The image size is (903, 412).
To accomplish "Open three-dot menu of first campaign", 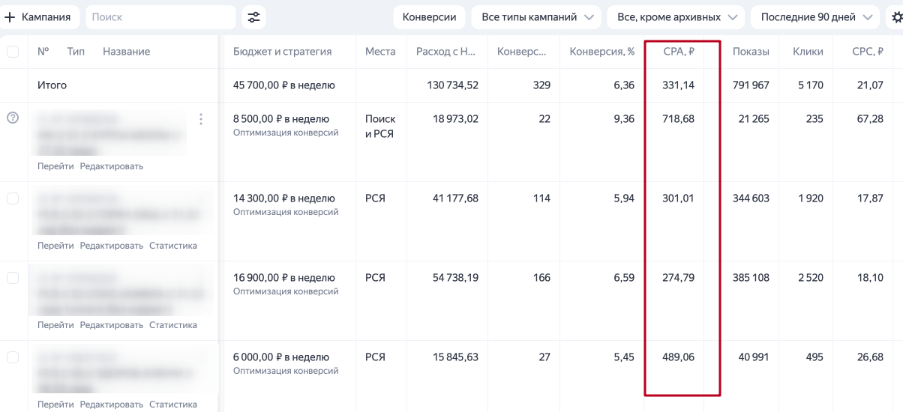I will pyautogui.click(x=200, y=119).
